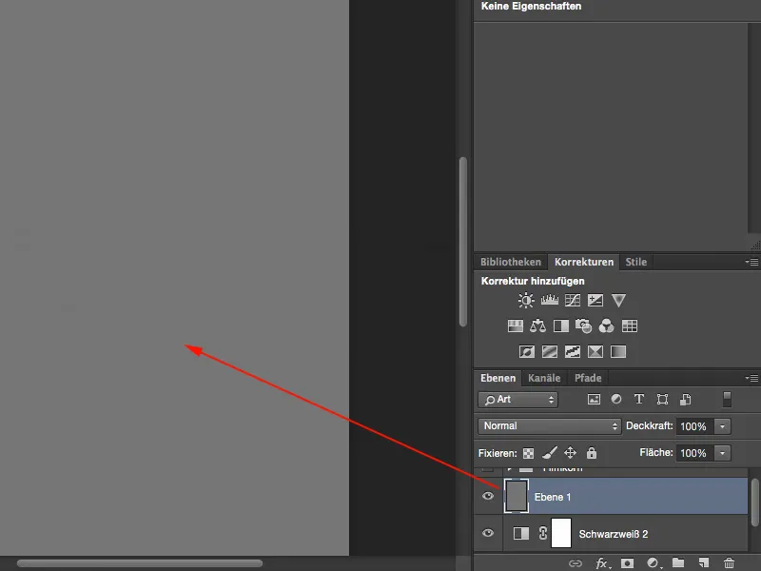The image size is (761, 571).
Task: Hide the Ebene 1 layer
Action: point(488,496)
